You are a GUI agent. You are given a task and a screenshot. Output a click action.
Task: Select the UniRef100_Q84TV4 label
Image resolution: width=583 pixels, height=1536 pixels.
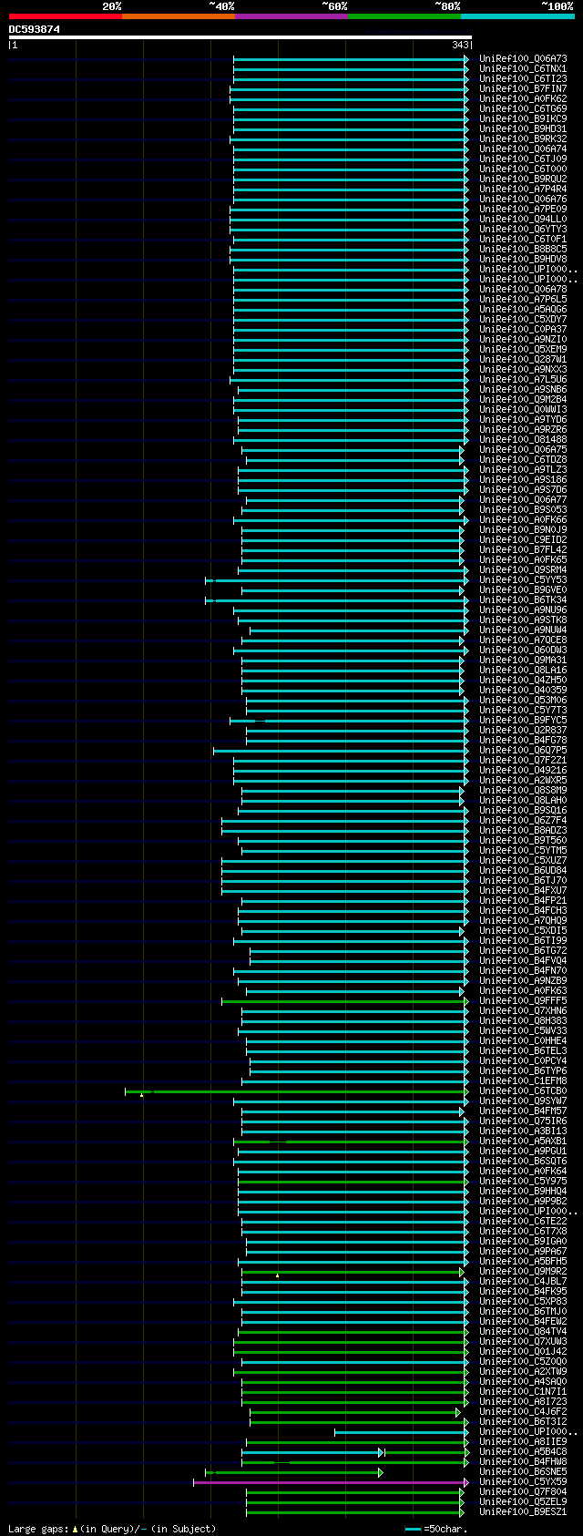click(x=523, y=1332)
